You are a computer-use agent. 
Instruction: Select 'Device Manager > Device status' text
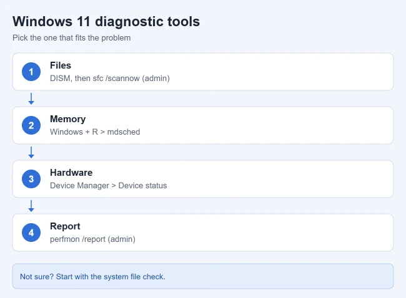[x=109, y=186]
